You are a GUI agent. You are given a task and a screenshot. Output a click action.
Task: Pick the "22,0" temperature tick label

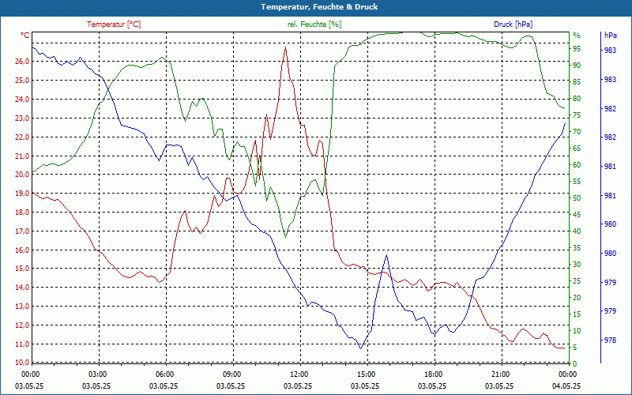pyautogui.click(x=22, y=137)
